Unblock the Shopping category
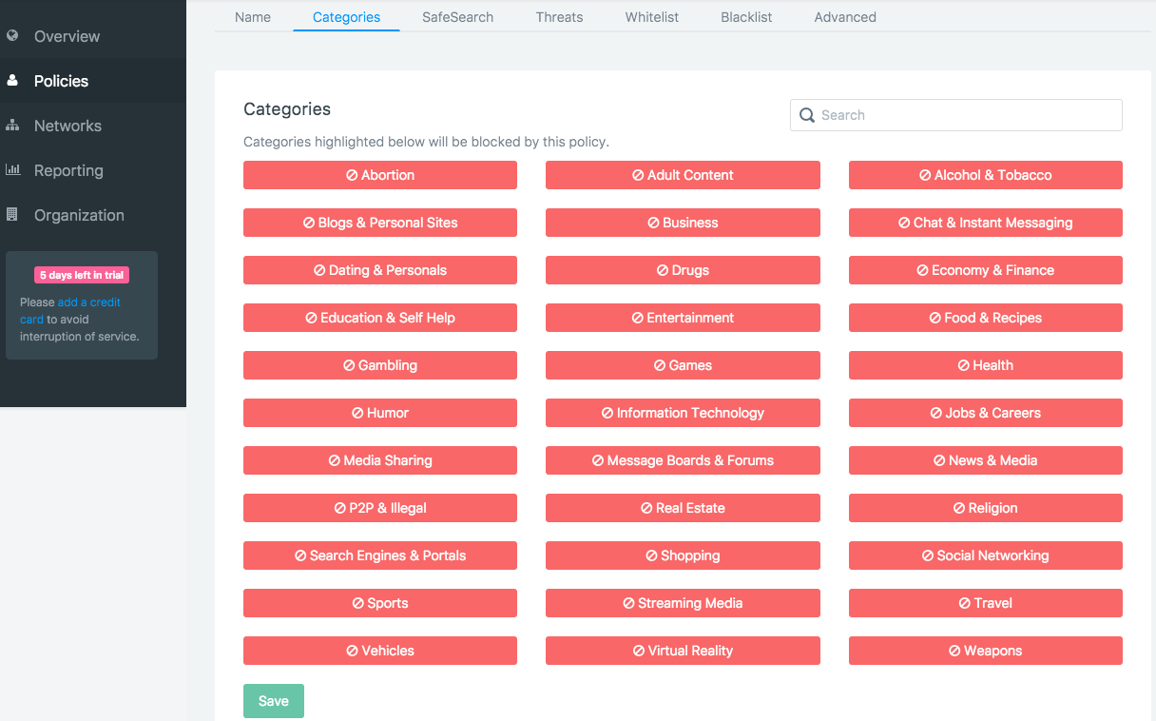The width and height of the screenshot is (1156, 721). click(683, 555)
